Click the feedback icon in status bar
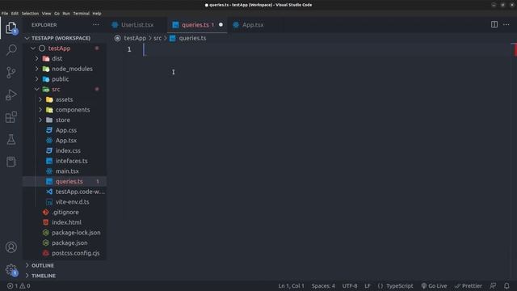Image resolution: width=517 pixels, height=291 pixels. coord(493,286)
